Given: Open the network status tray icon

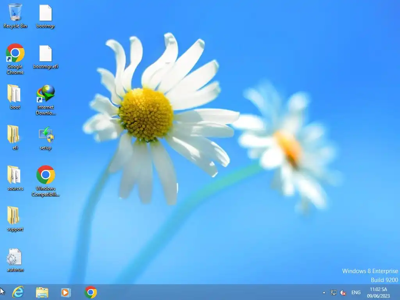Looking at the screenshot, I should point(334,292).
